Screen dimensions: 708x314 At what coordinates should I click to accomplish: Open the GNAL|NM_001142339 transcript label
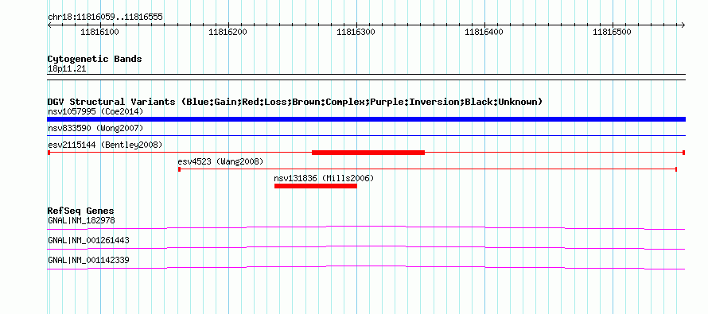[x=88, y=260]
